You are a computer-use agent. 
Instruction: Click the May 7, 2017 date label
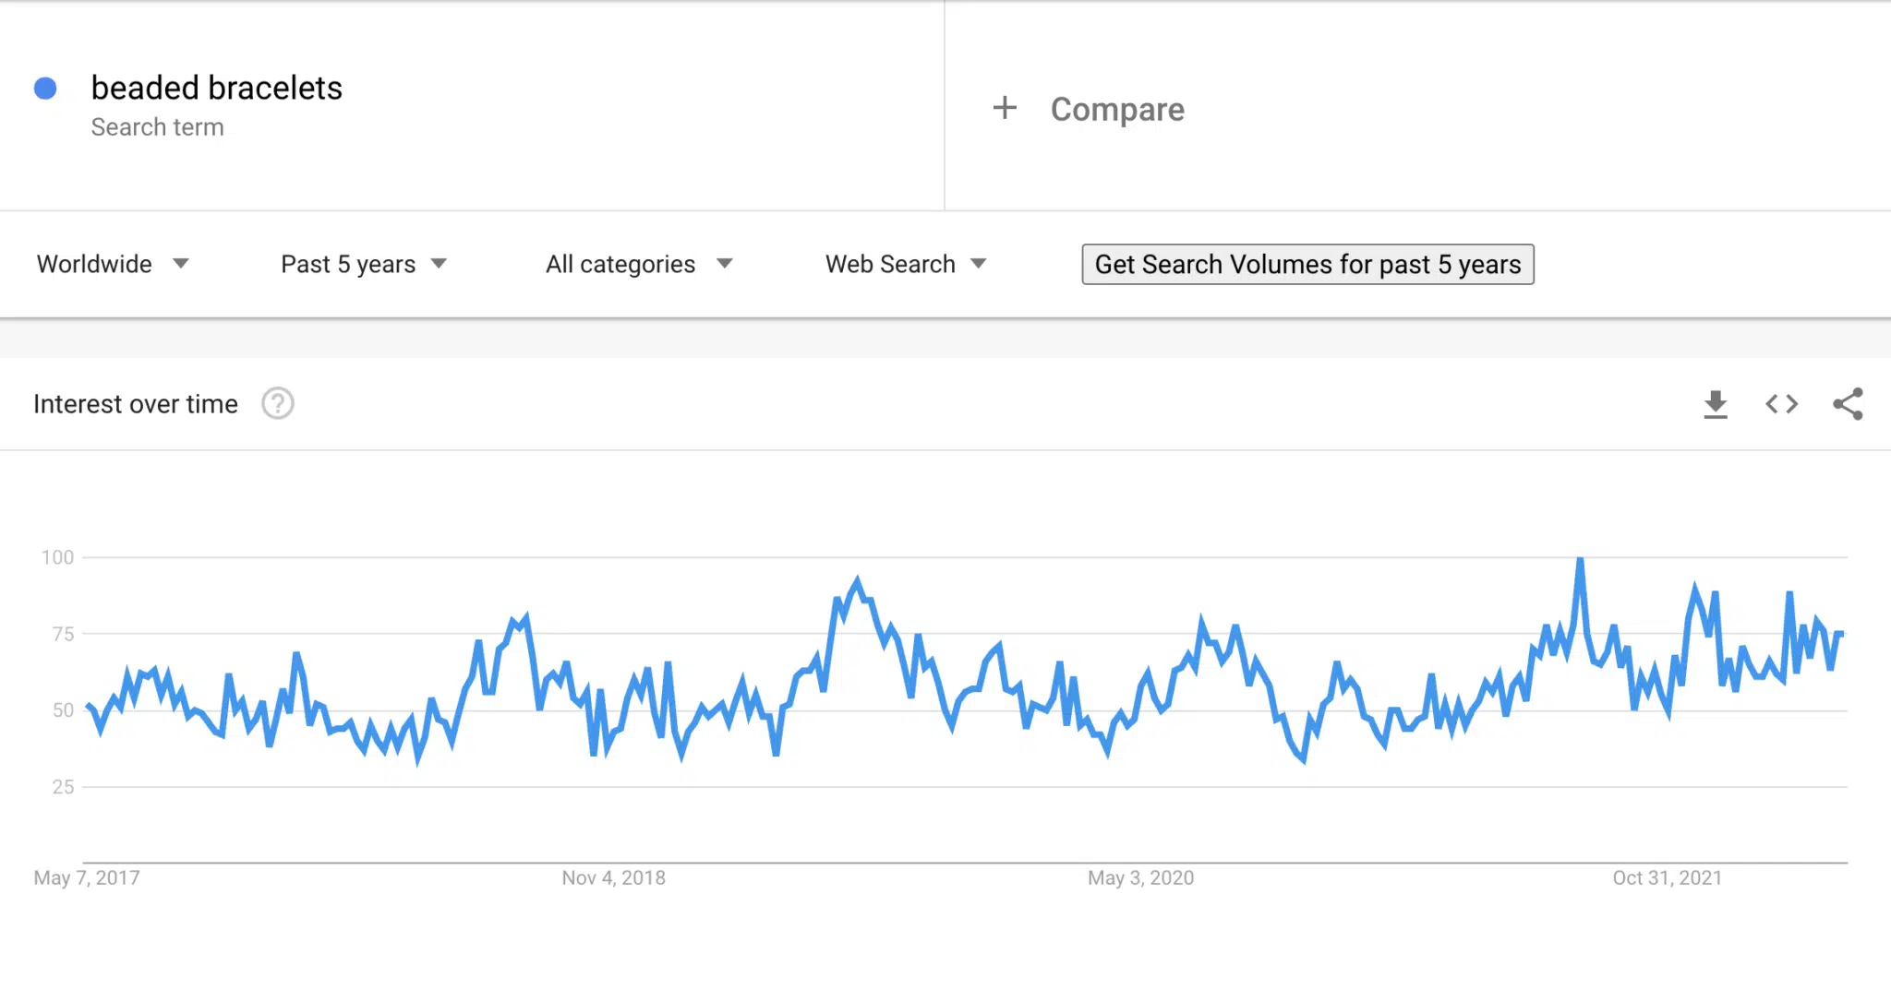coord(87,878)
